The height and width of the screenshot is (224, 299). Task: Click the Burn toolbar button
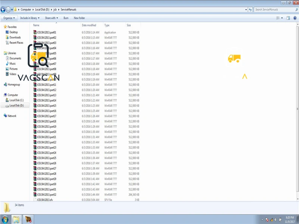(66, 18)
